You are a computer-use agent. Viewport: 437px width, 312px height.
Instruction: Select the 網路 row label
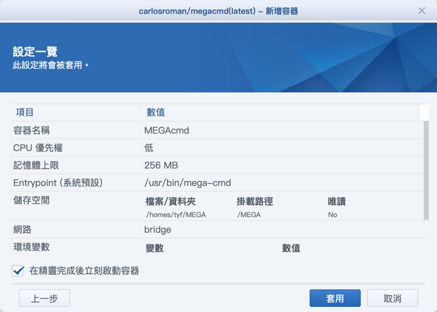[22, 230]
